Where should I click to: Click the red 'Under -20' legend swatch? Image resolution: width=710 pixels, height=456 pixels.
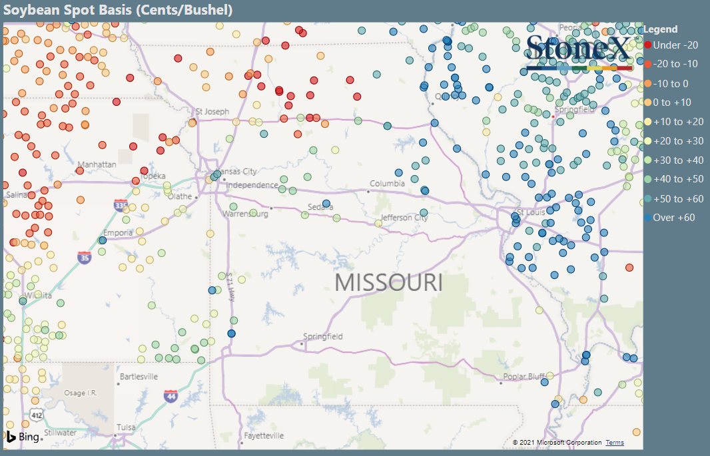647,45
